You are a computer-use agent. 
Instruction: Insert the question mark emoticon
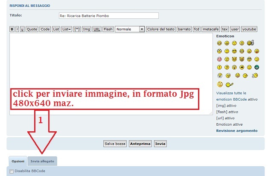[227, 67]
